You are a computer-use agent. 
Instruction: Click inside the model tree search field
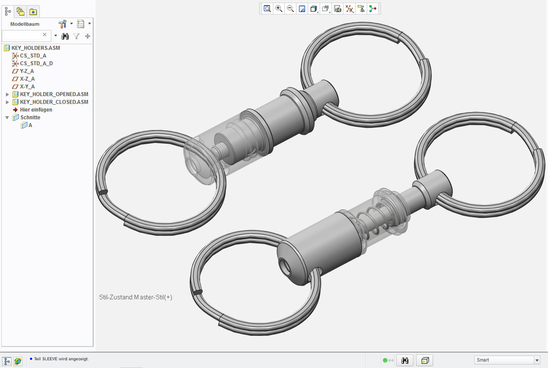tap(23, 35)
